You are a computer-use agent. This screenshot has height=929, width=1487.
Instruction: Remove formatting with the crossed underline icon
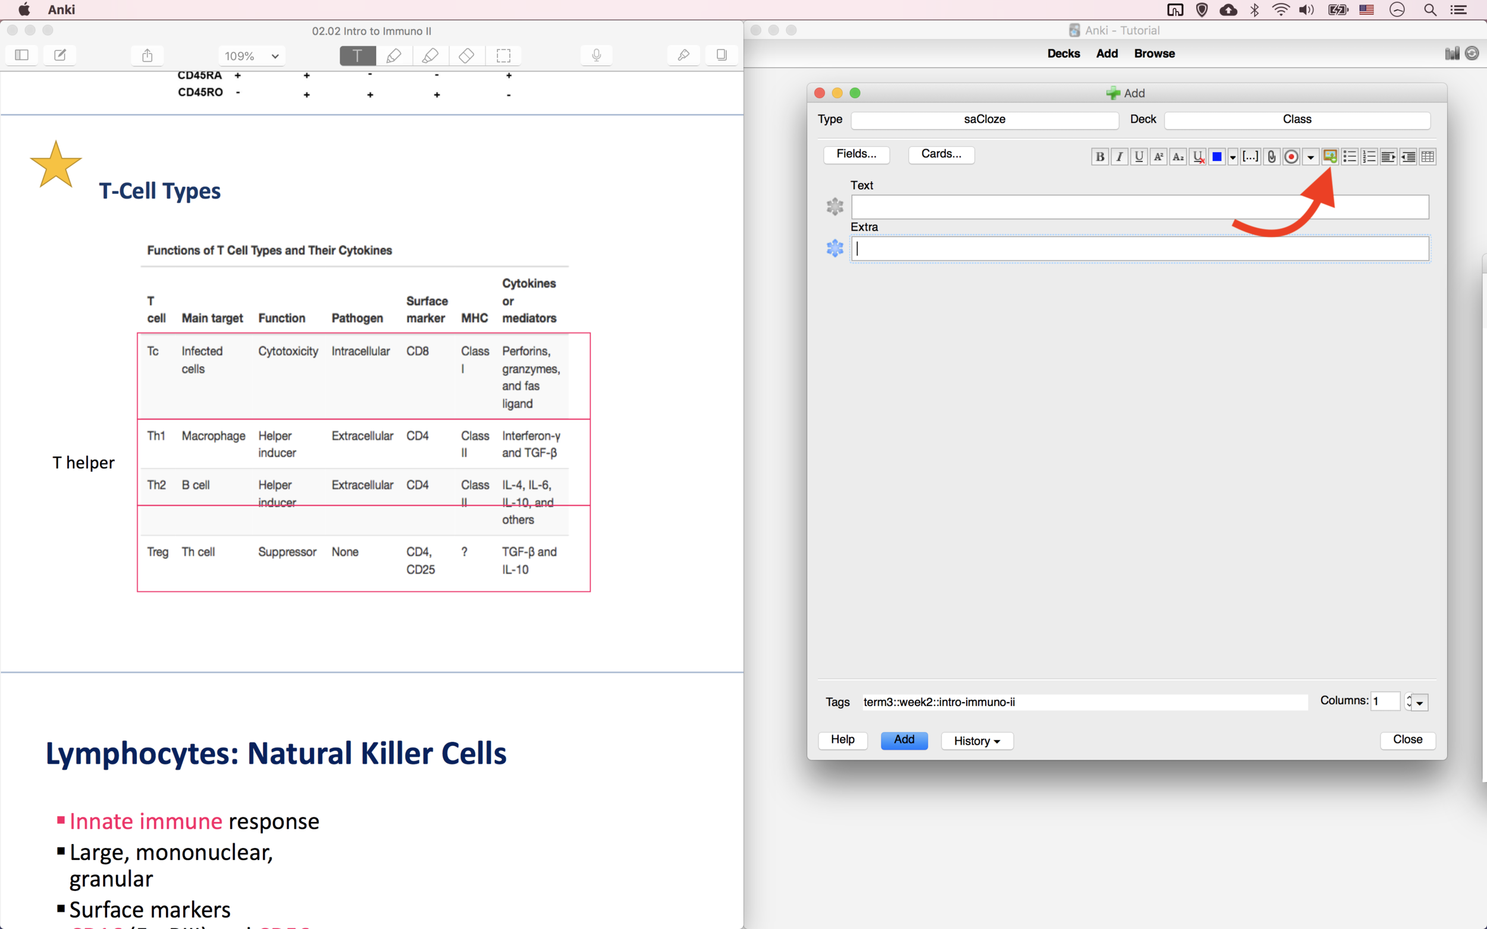(x=1197, y=157)
